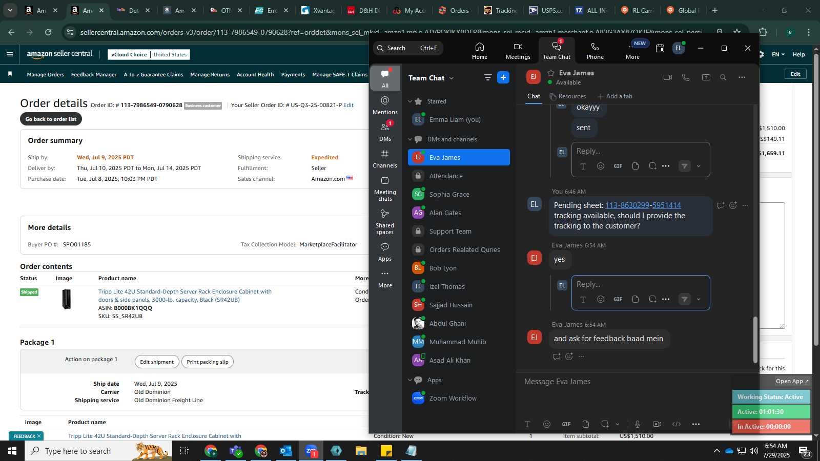Open Zoom from the Windows taskbar

tap(311, 451)
